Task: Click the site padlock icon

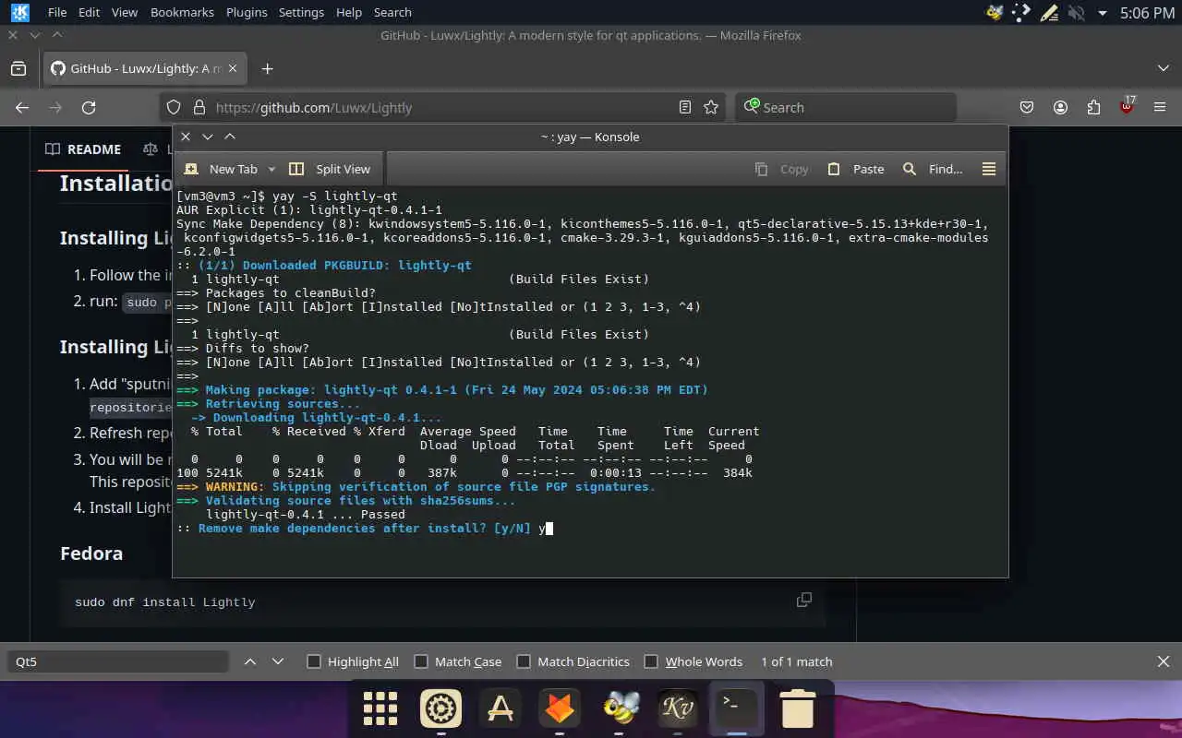Action: (198, 107)
